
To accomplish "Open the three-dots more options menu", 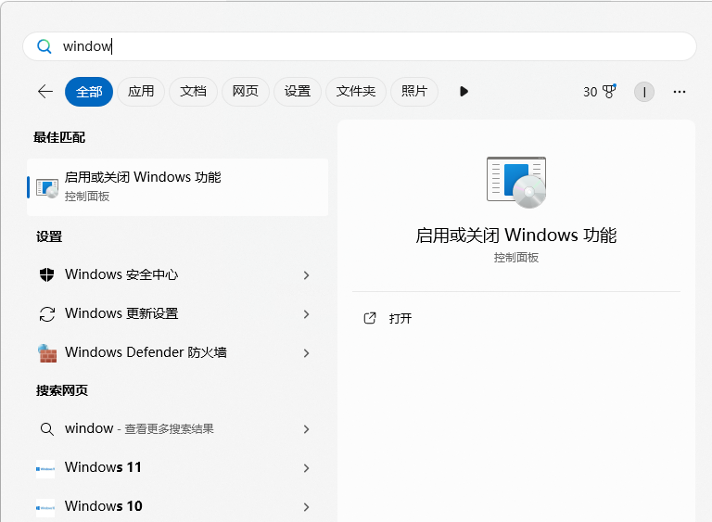I will coord(680,92).
